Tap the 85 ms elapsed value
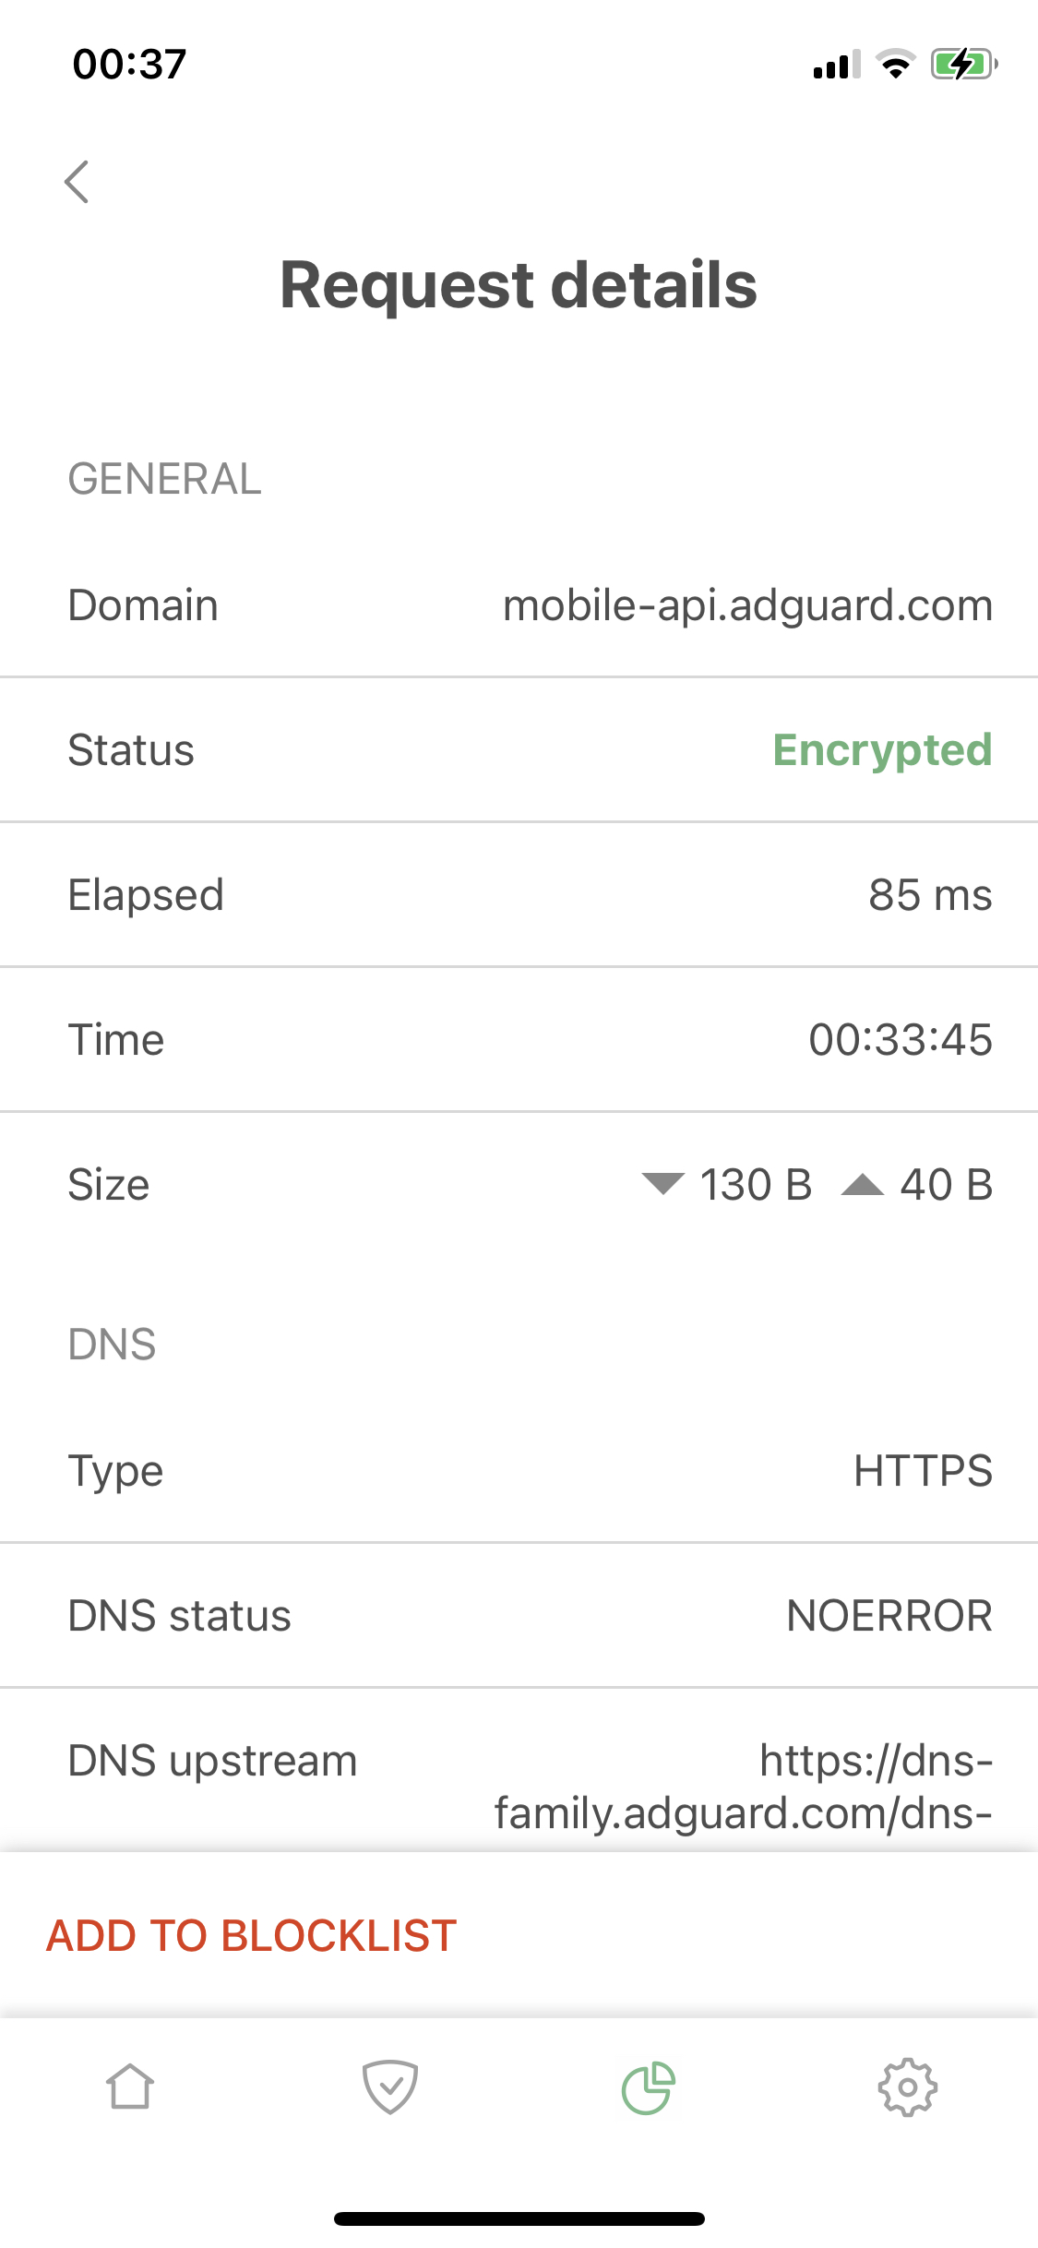 (930, 895)
